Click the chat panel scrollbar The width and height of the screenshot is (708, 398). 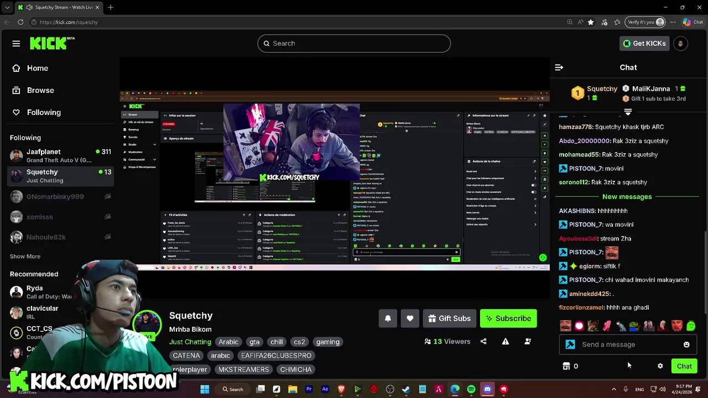click(705, 271)
